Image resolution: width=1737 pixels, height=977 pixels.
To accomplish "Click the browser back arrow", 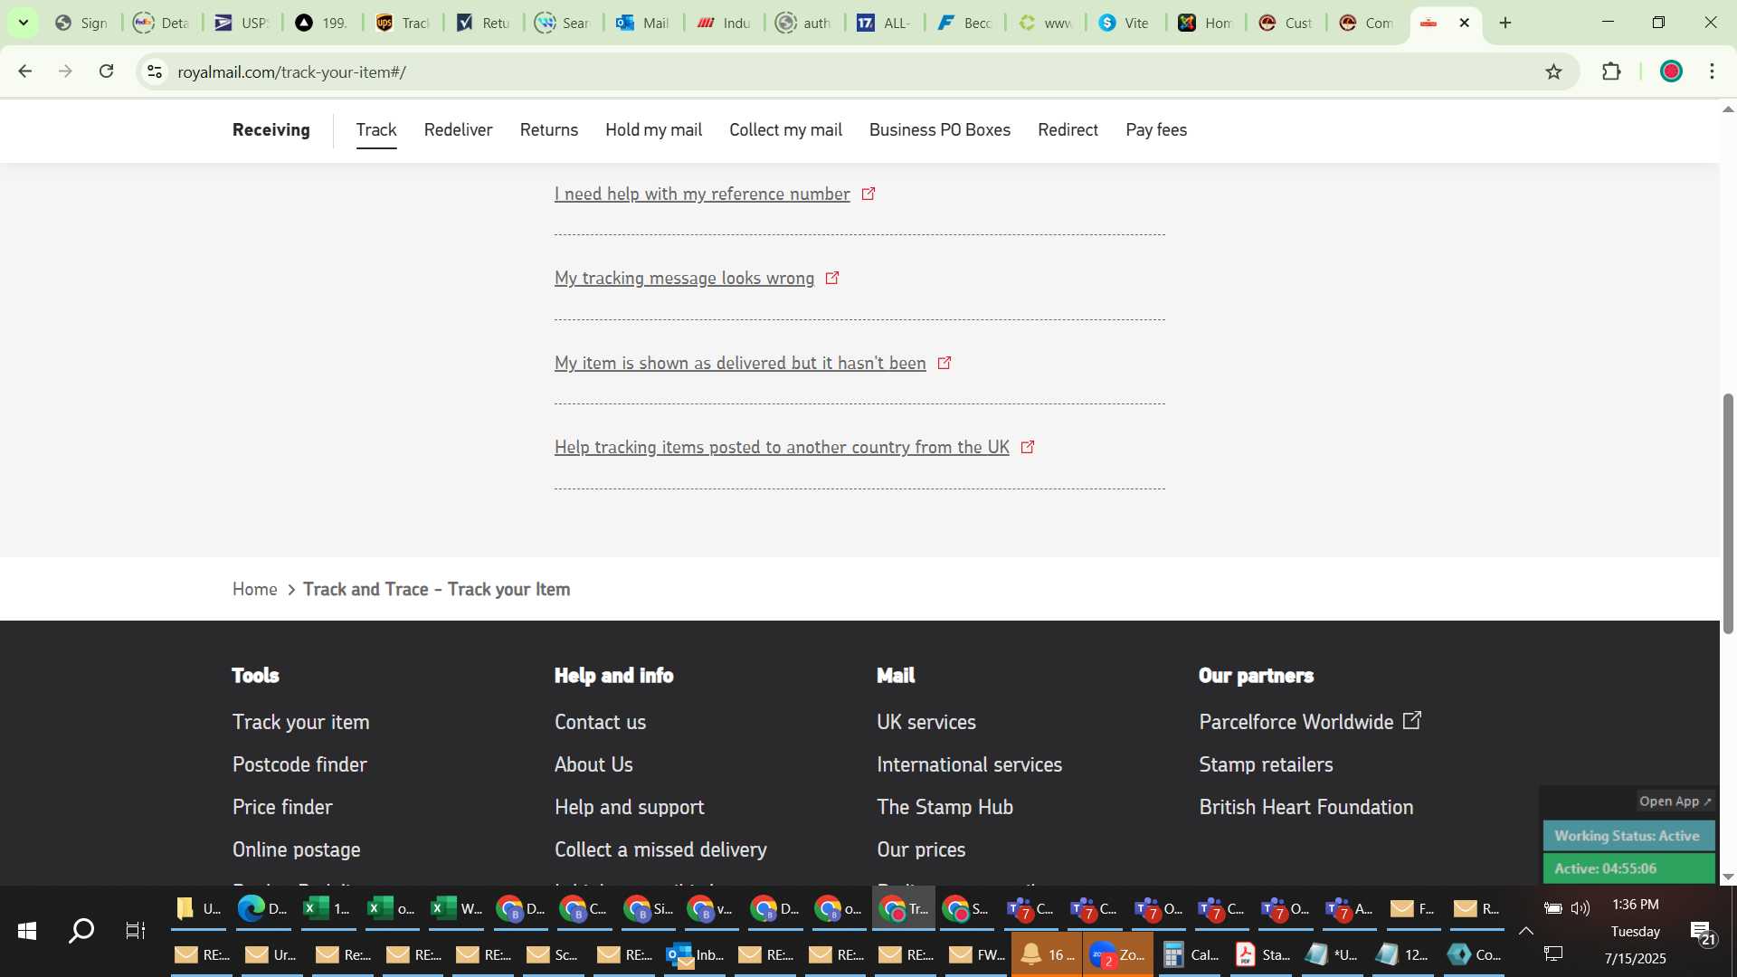I will [25, 71].
